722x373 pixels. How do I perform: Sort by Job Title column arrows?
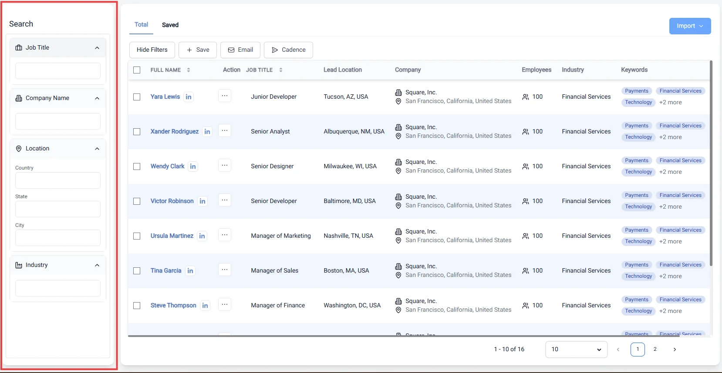pos(281,70)
